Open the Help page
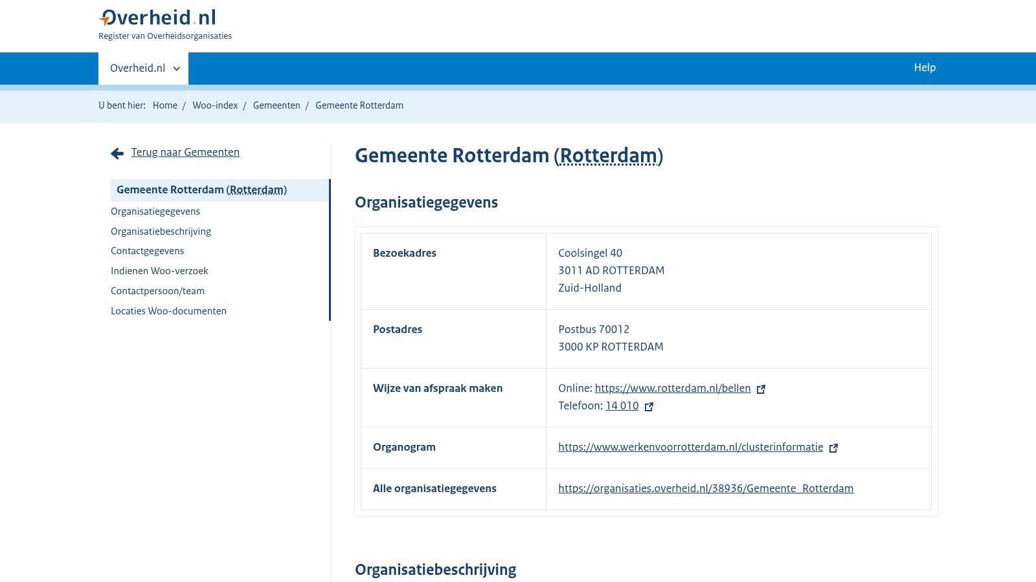 (925, 67)
